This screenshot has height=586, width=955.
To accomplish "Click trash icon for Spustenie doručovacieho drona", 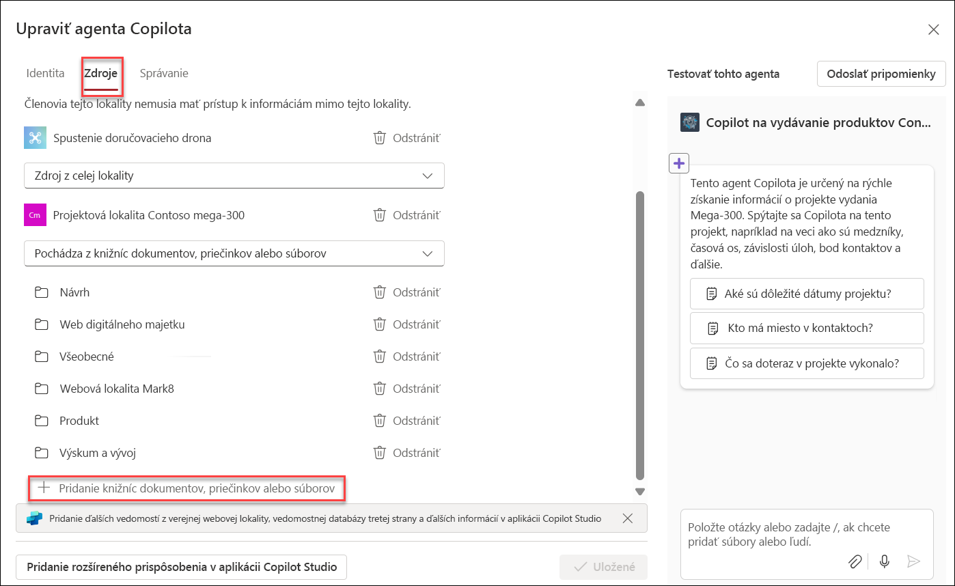I will coord(379,138).
